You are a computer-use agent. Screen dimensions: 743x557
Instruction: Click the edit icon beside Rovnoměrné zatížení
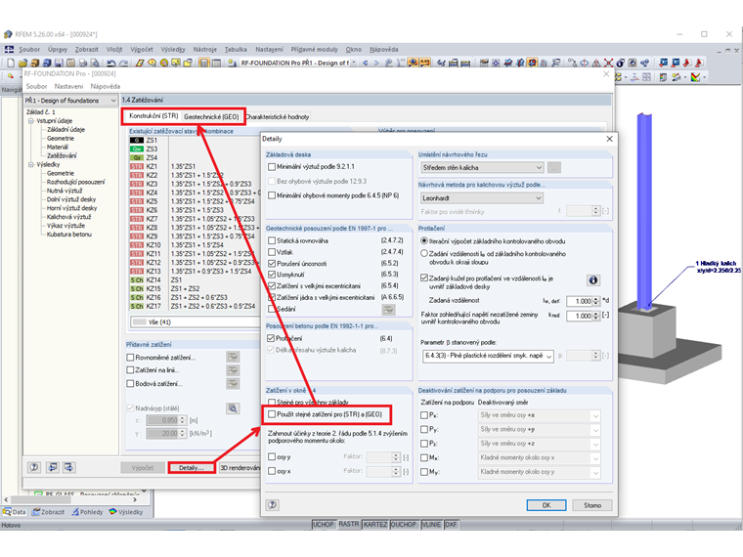(x=233, y=357)
